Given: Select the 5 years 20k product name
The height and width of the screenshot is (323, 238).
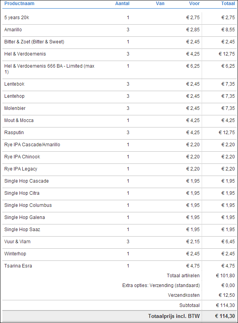Looking at the screenshot, I should (17, 18).
